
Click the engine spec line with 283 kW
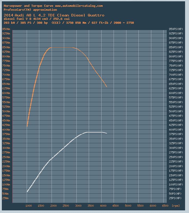[x=69, y=23]
